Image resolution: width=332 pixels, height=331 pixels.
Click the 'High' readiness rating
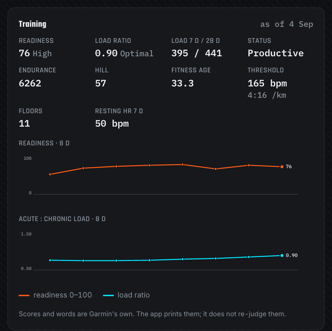tap(42, 54)
